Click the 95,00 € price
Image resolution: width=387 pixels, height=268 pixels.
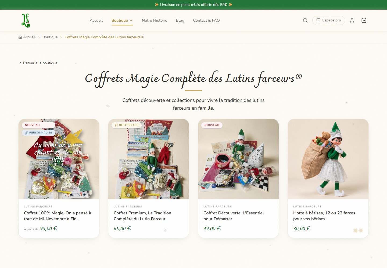(x=49, y=229)
